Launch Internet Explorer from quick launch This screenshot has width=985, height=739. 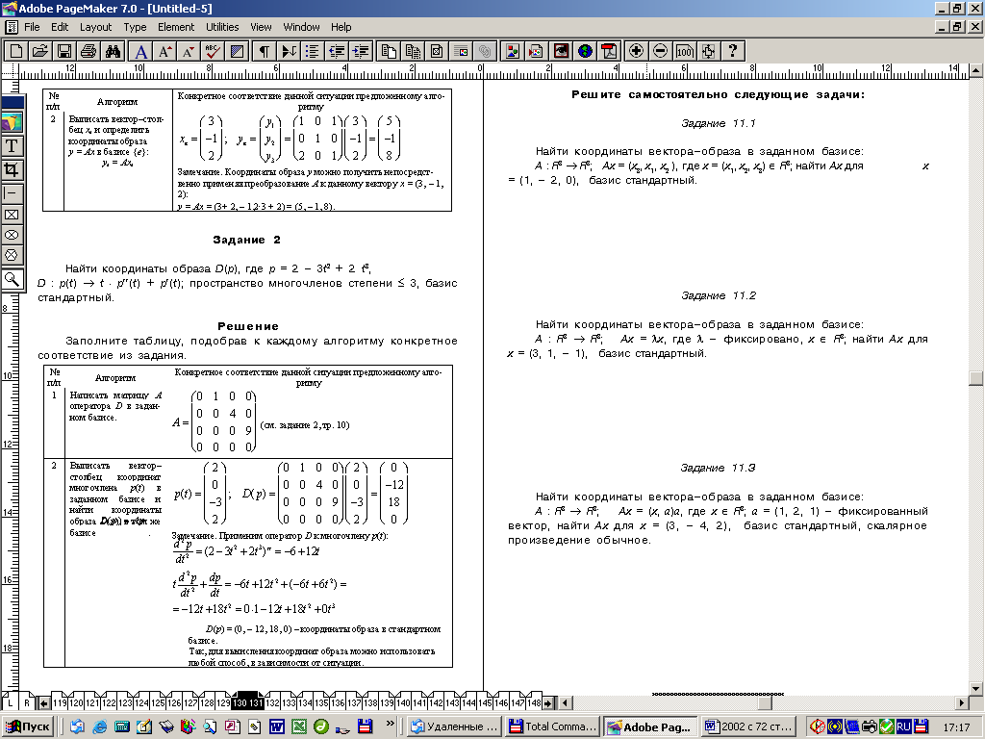coord(99,727)
